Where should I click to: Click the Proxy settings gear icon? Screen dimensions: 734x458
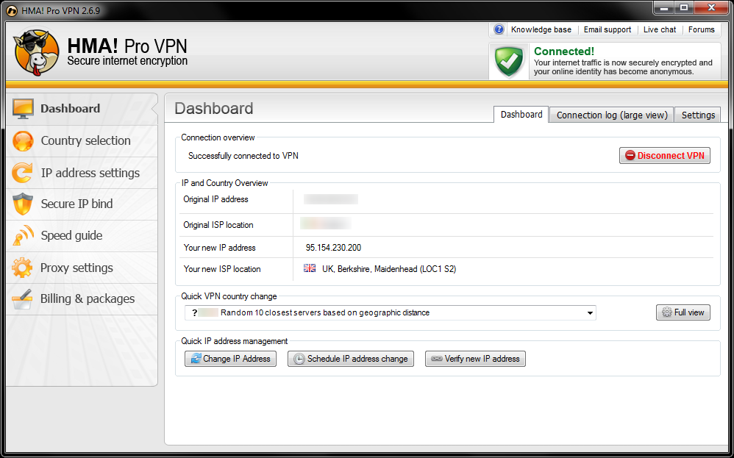(x=24, y=268)
